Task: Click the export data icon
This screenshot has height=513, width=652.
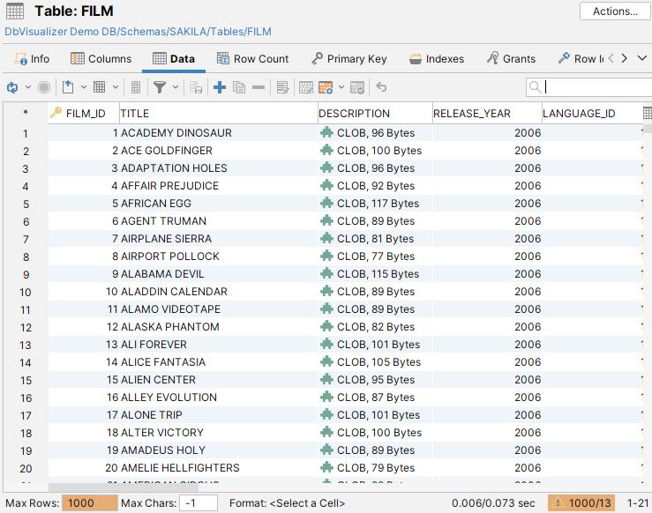Action: pyautogui.click(x=68, y=87)
